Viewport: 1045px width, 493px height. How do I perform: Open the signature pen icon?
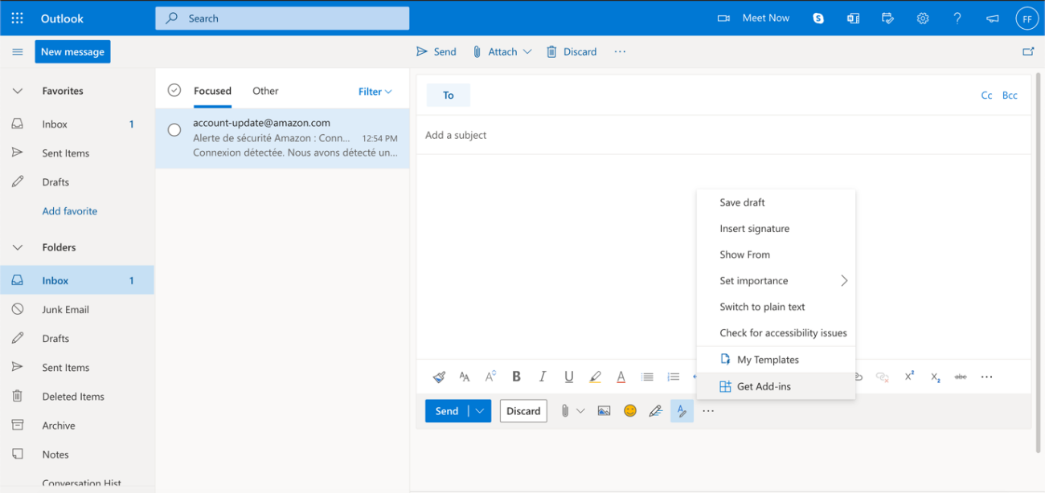[x=656, y=410]
